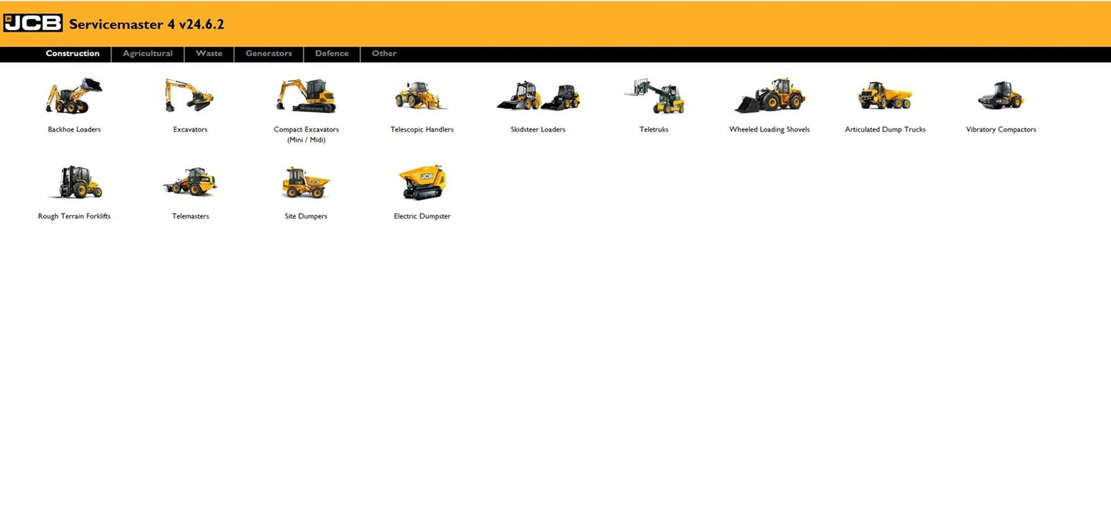Image resolution: width=1111 pixels, height=525 pixels.
Task: Choose the Site Dumpers machine icon
Action: click(x=306, y=183)
